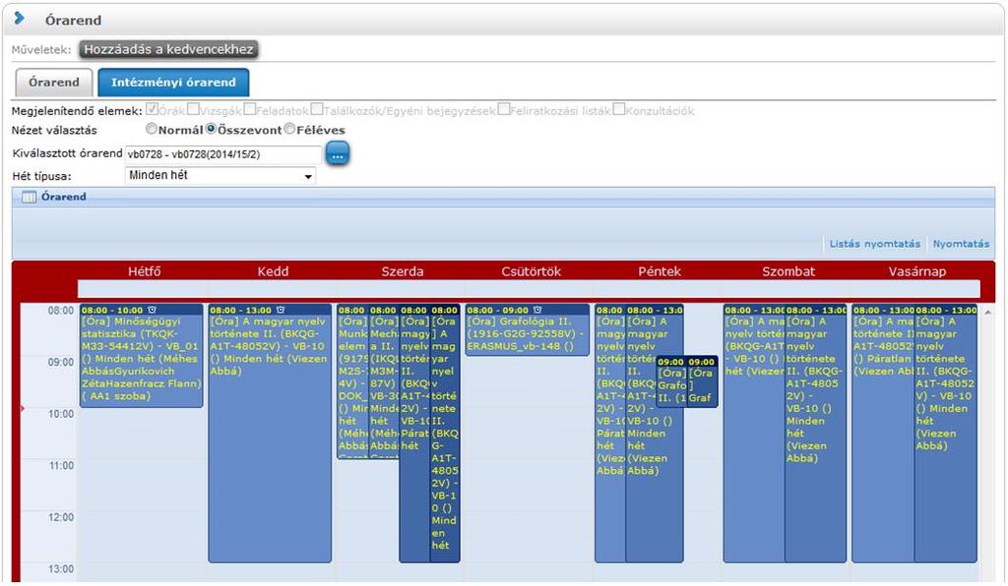Open Thursday Grafológia II. class event
1008x586 pixels.
coord(528,330)
